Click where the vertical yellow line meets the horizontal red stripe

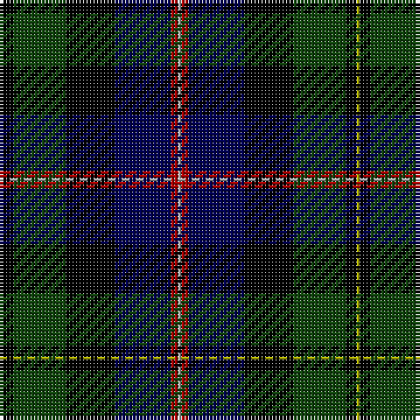point(358,179)
